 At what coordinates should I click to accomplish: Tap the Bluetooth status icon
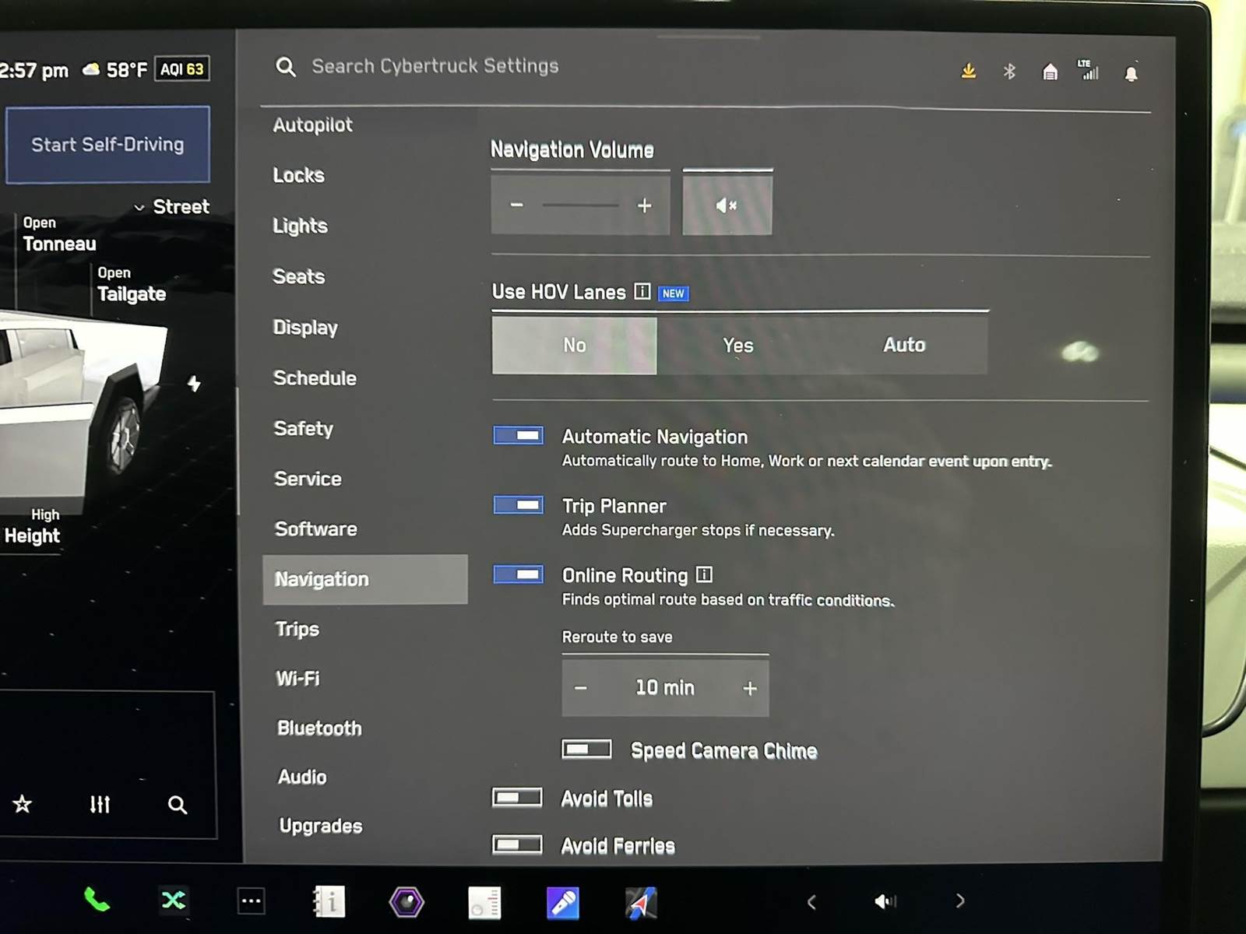[1009, 72]
